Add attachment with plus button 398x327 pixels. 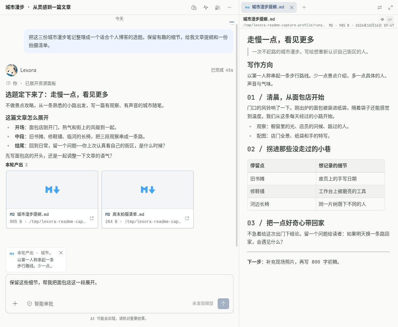[15, 303]
